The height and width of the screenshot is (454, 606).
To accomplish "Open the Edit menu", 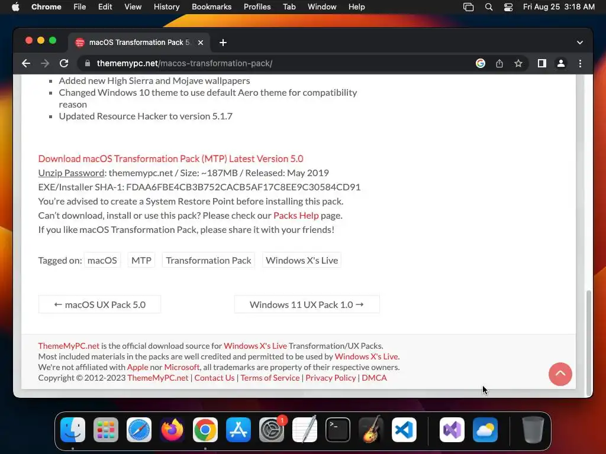I will point(105,7).
